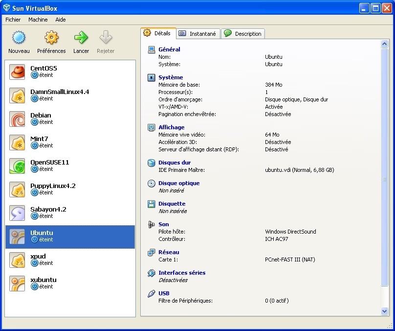Click the Interfaces séries section icon
395x331 pixels.
click(152, 273)
